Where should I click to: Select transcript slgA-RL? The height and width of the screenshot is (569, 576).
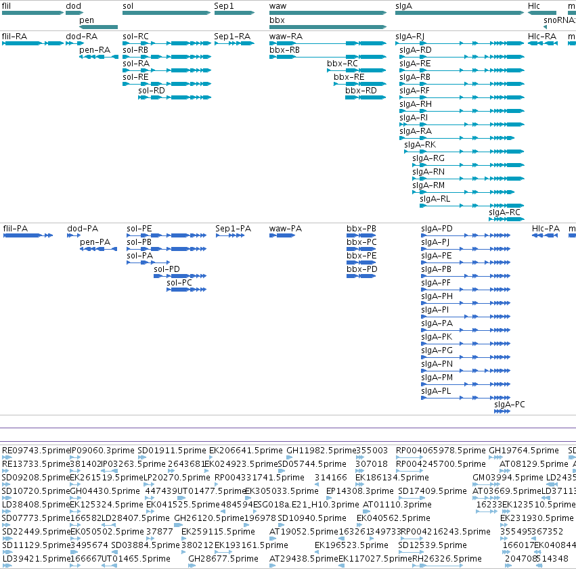[472, 206]
